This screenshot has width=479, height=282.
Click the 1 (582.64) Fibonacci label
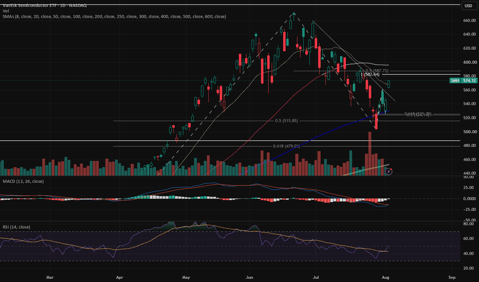coord(370,74)
